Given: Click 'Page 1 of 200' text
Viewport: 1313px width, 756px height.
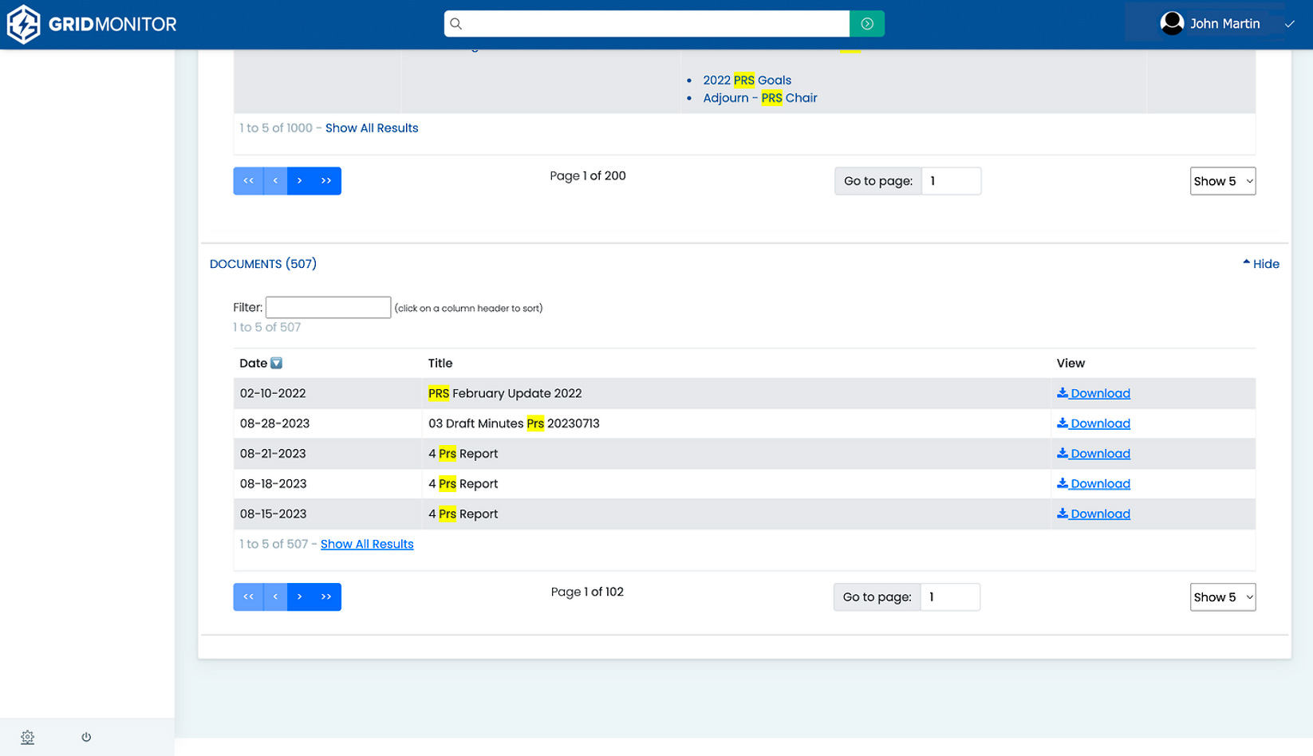Looking at the screenshot, I should (x=588, y=175).
